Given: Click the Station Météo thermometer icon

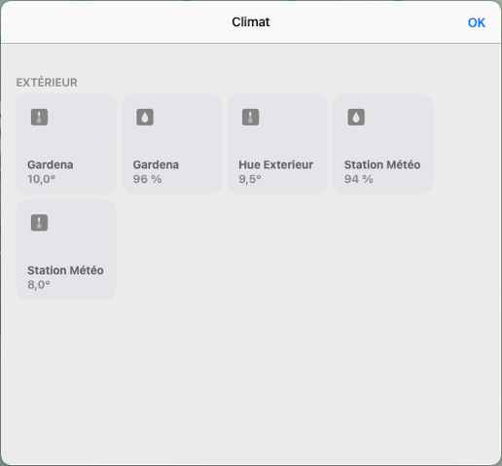Looking at the screenshot, I should tap(39, 223).
